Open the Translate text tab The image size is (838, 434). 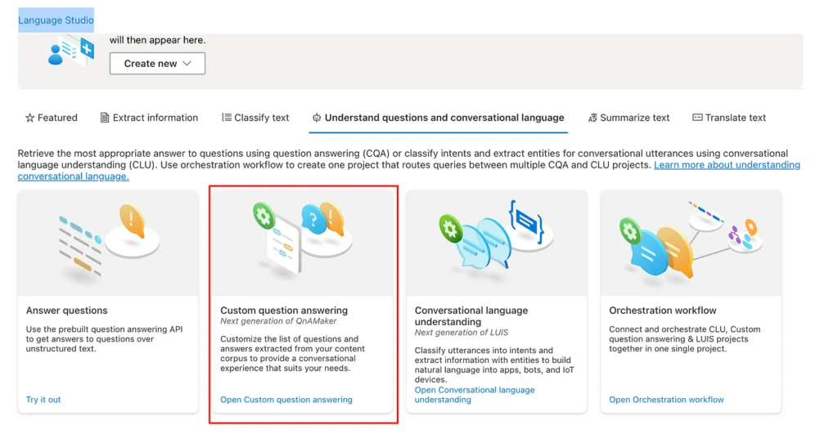pyautogui.click(x=735, y=118)
